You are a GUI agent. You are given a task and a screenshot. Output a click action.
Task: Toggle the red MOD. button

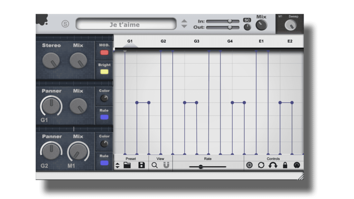(104, 52)
